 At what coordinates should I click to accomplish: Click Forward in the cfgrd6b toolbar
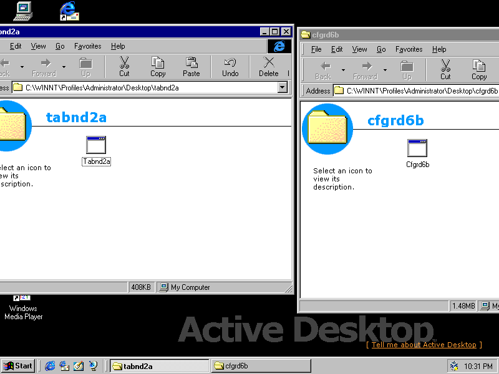365,70
